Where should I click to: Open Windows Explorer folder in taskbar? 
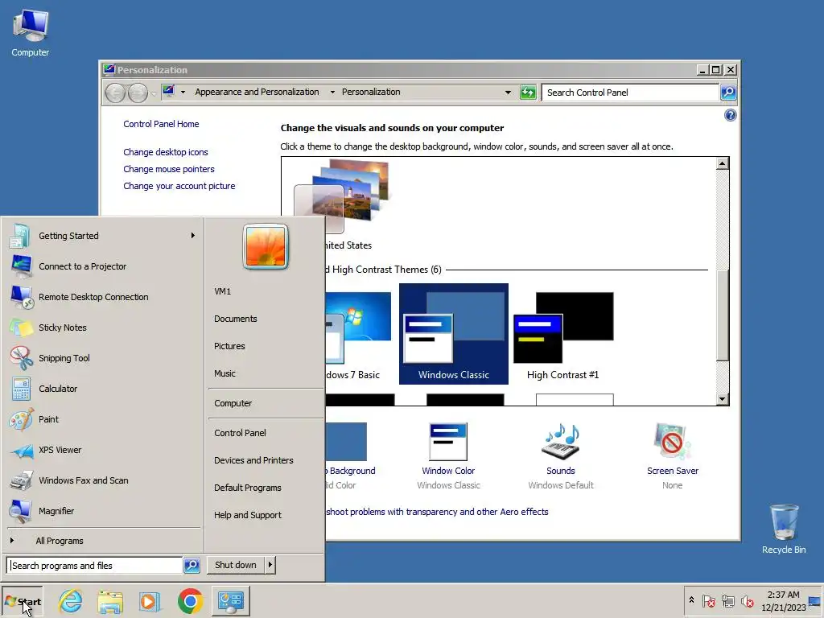[110, 601]
